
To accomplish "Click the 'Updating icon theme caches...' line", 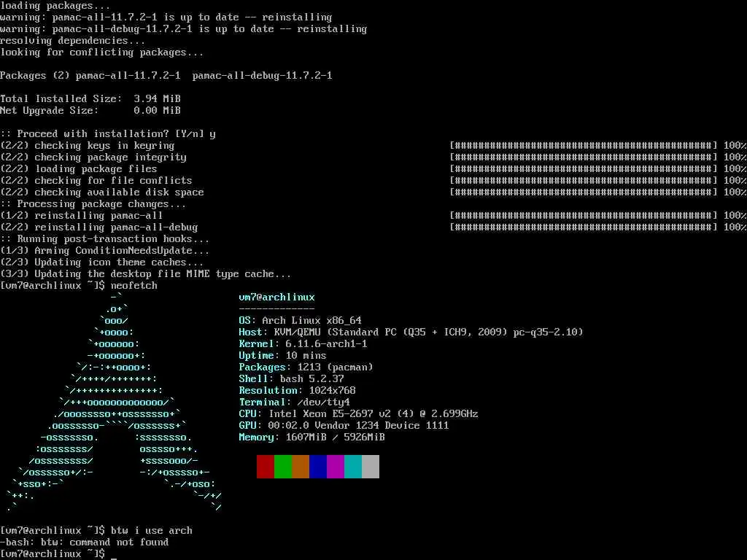I will 102,262.
